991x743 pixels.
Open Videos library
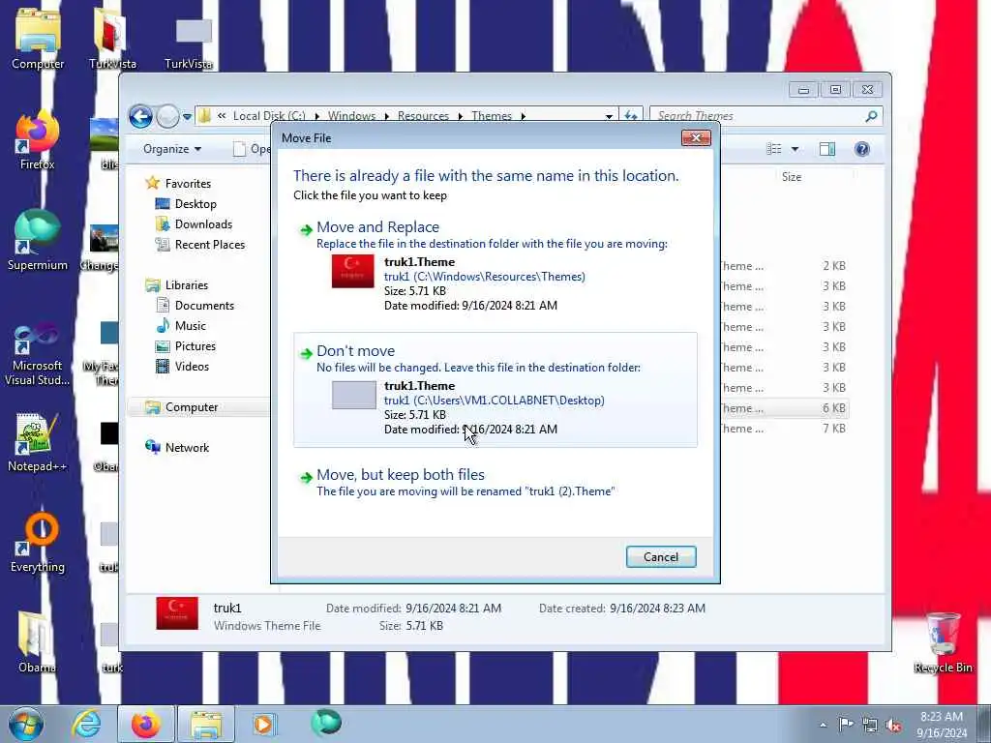[x=192, y=367]
